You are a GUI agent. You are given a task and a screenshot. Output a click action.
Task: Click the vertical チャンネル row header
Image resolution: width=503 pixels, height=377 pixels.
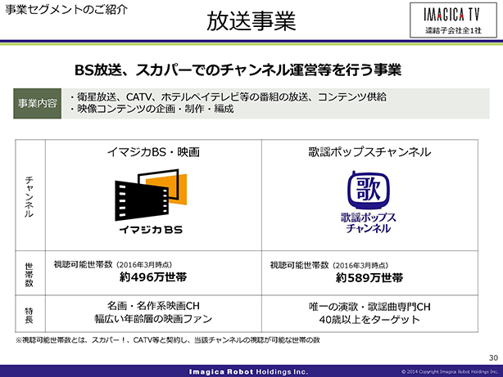click(29, 196)
